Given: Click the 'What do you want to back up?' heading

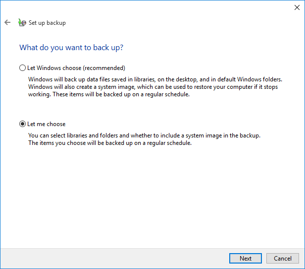Looking at the screenshot, I should point(71,48).
